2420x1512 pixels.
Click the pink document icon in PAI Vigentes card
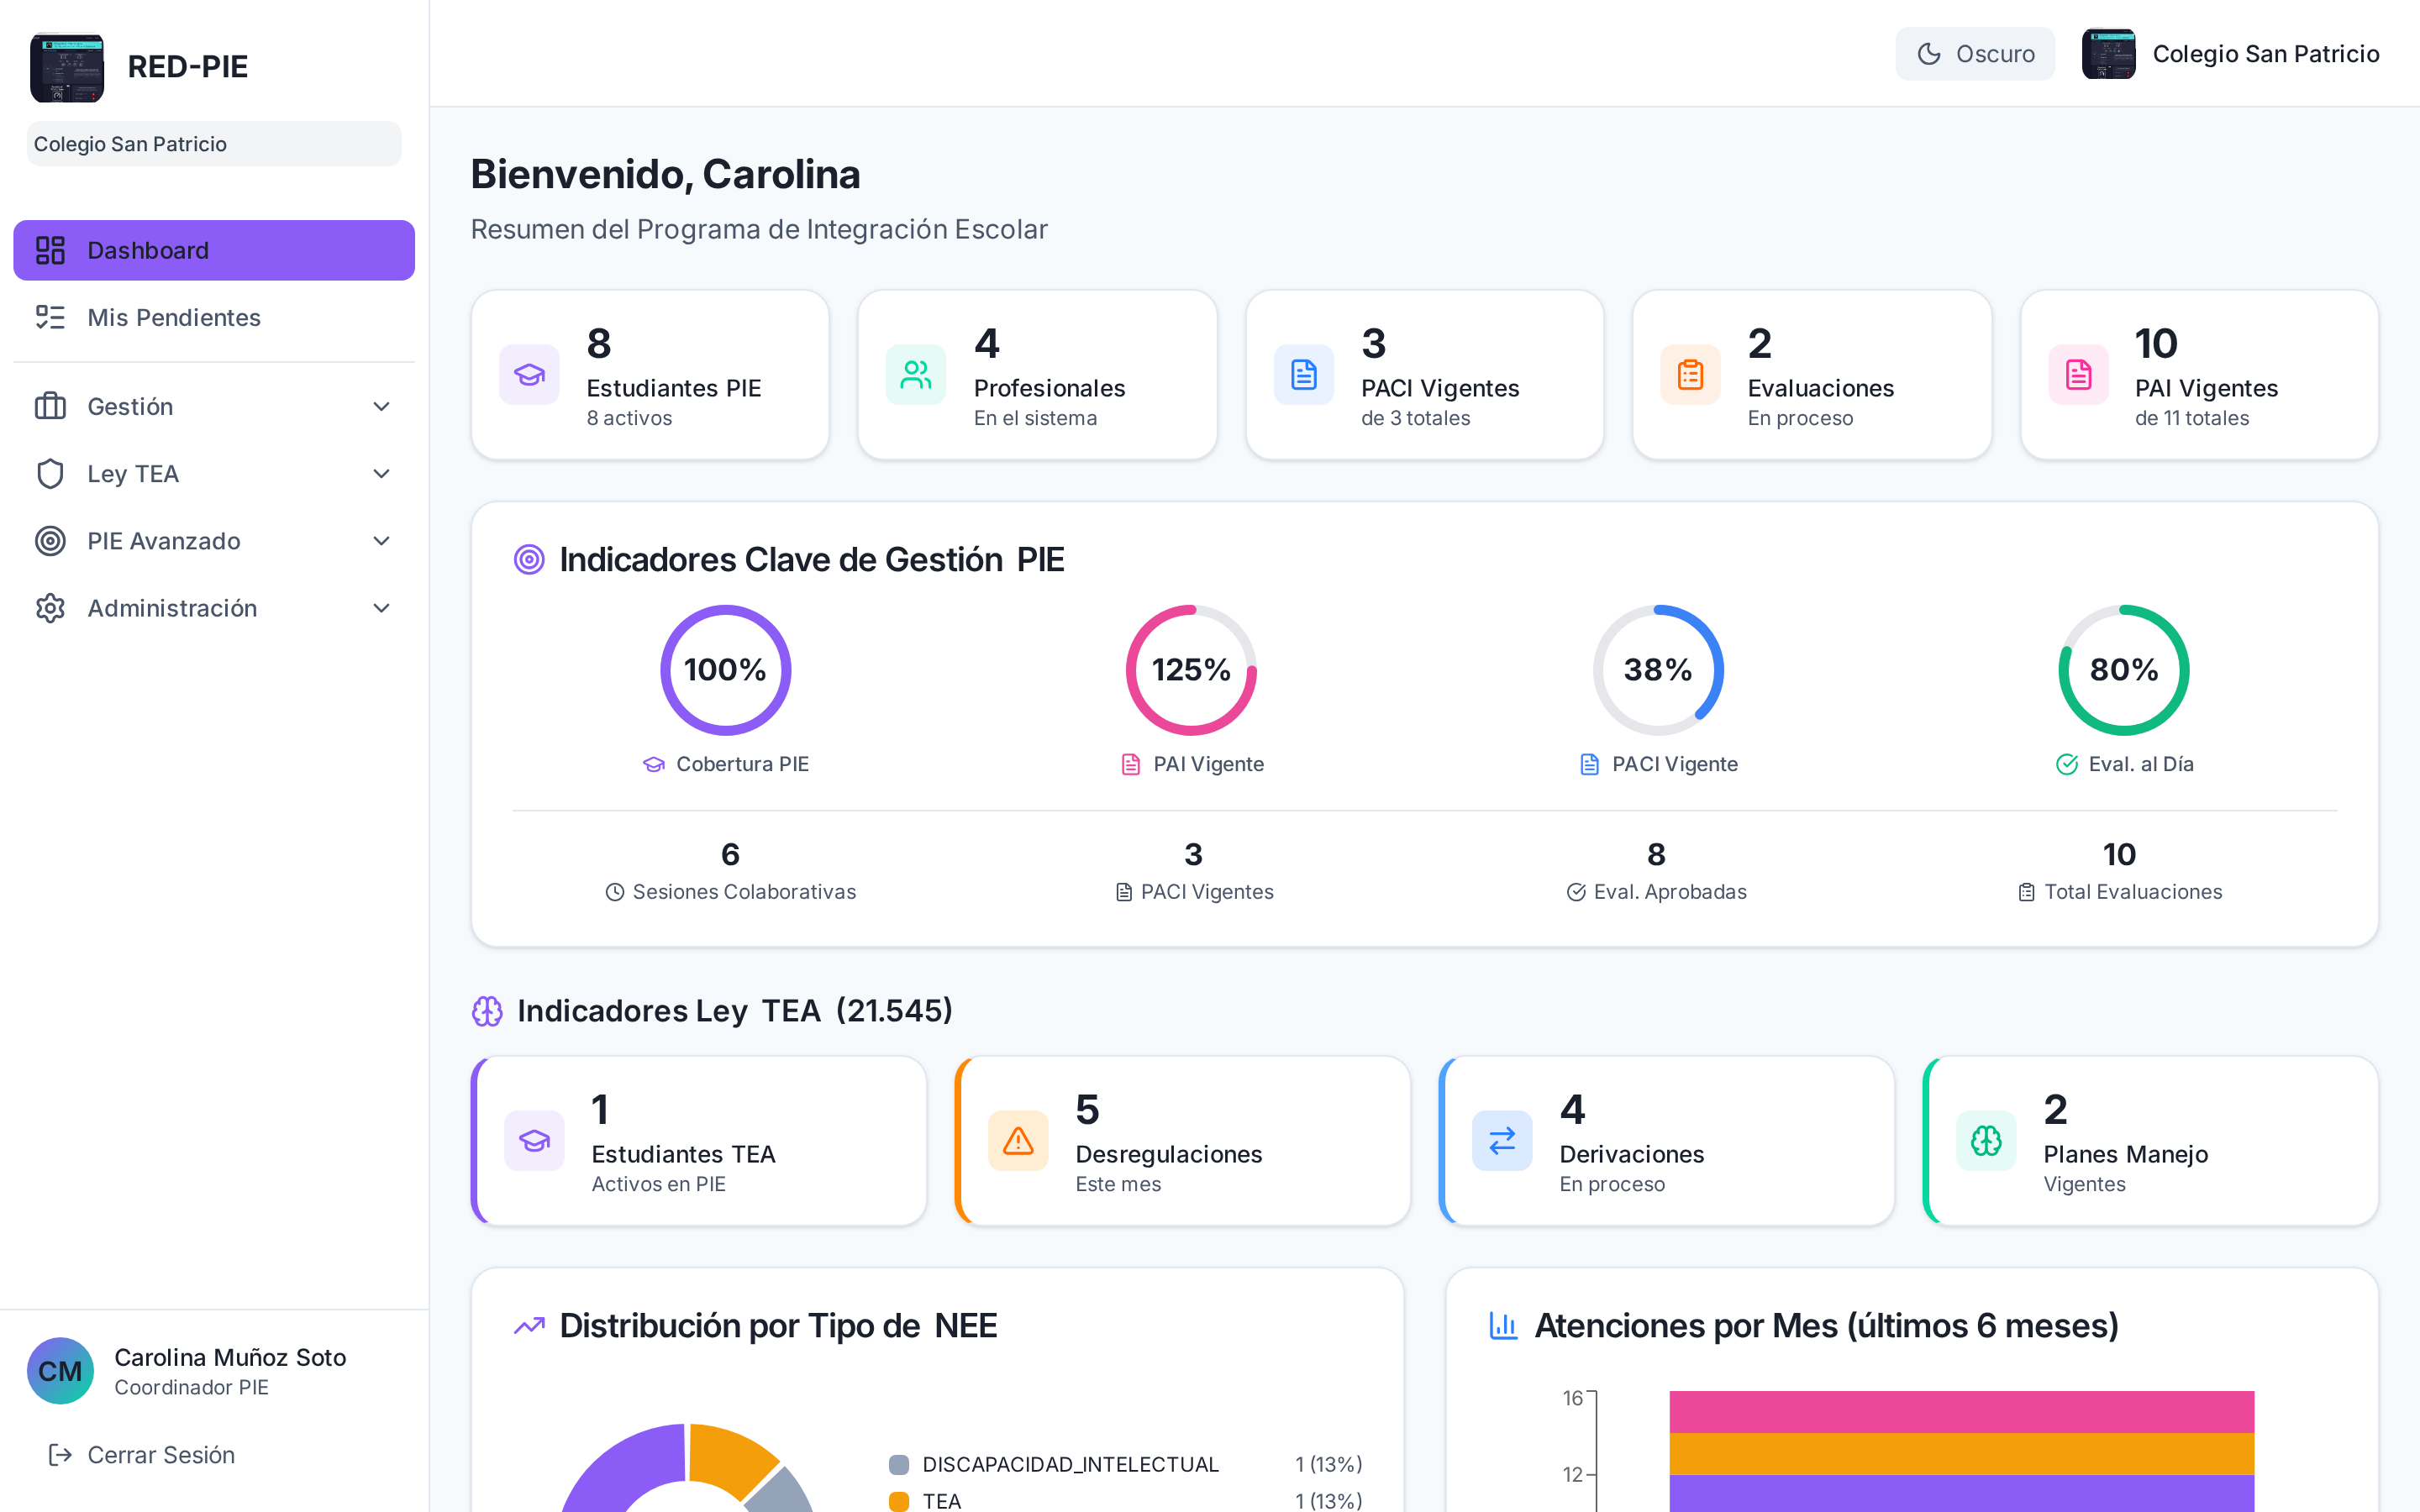[2079, 375]
